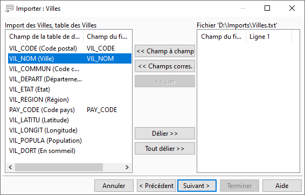
Task: Select the VIL_POPULA (Population) row
Action: click(x=70, y=141)
